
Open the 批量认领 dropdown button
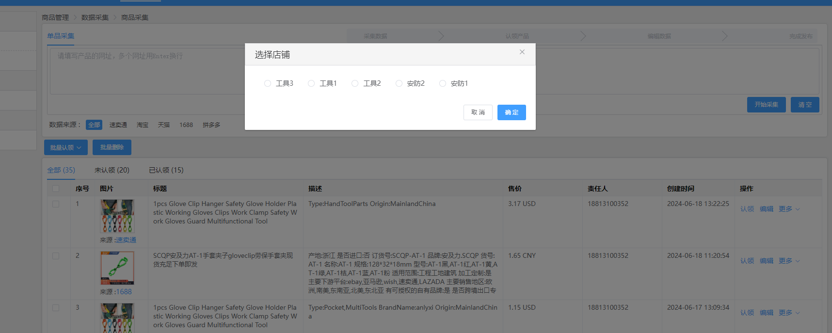(x=66, y=147)
